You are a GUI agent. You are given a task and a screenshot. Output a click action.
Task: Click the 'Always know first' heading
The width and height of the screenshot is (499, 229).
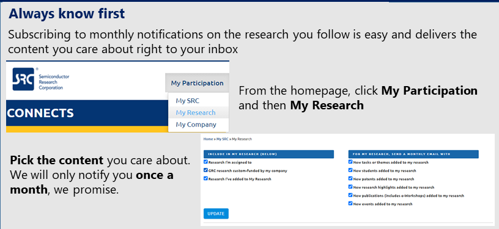click(67, 13)
